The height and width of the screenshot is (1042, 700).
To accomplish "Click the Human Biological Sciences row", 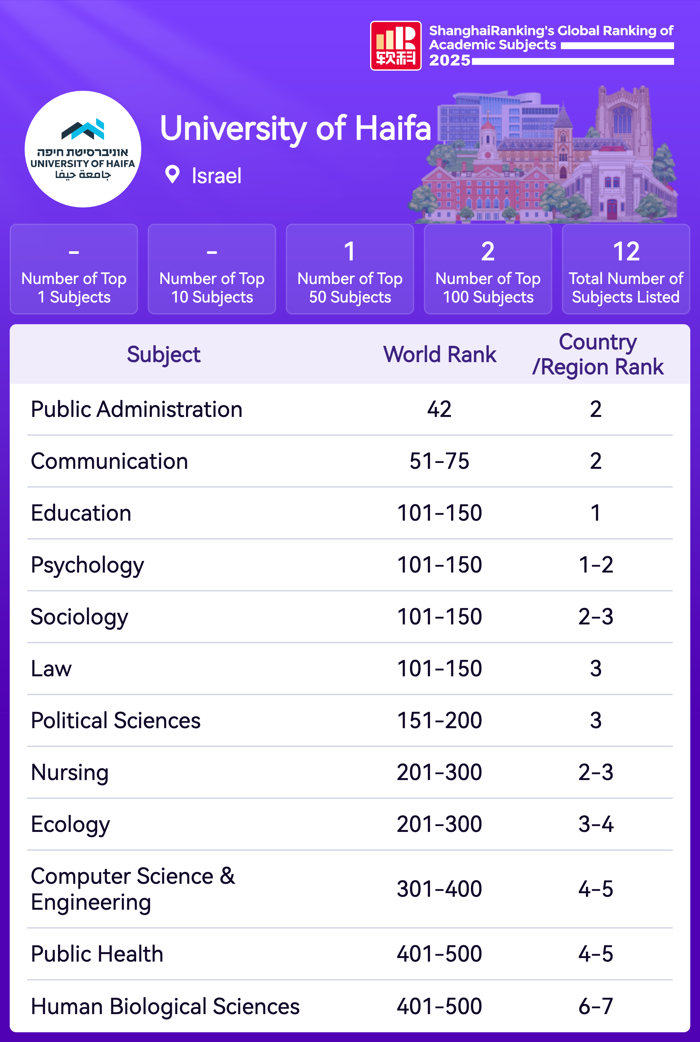I will point(165,1006).
